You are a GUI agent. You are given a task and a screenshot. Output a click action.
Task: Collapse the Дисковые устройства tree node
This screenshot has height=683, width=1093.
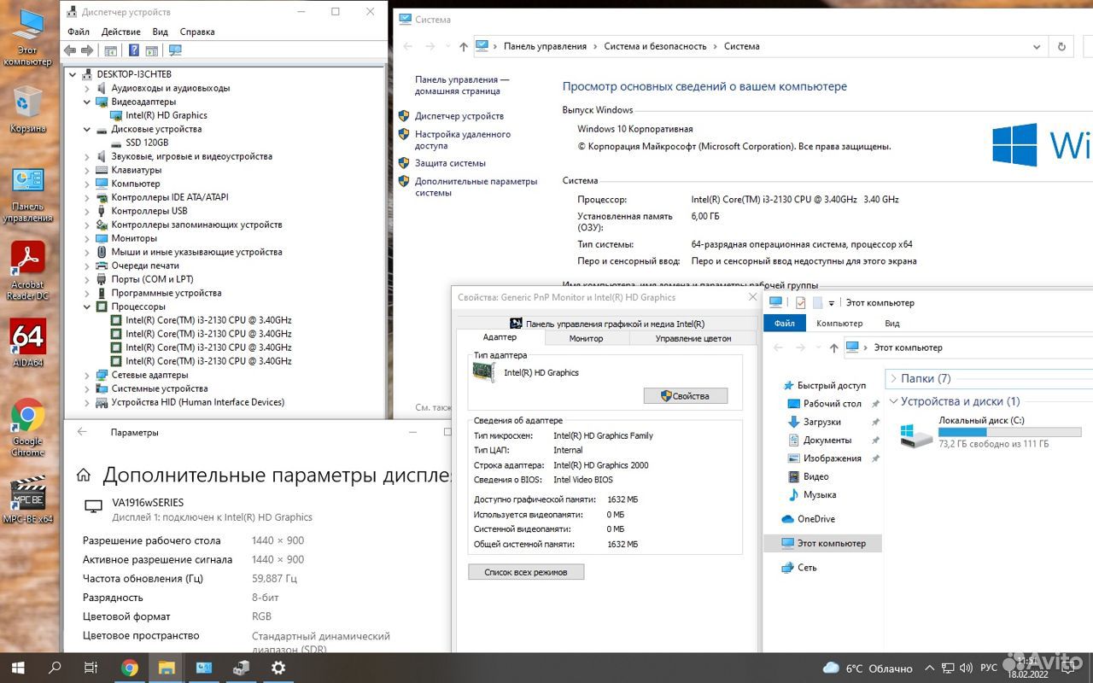87,129
